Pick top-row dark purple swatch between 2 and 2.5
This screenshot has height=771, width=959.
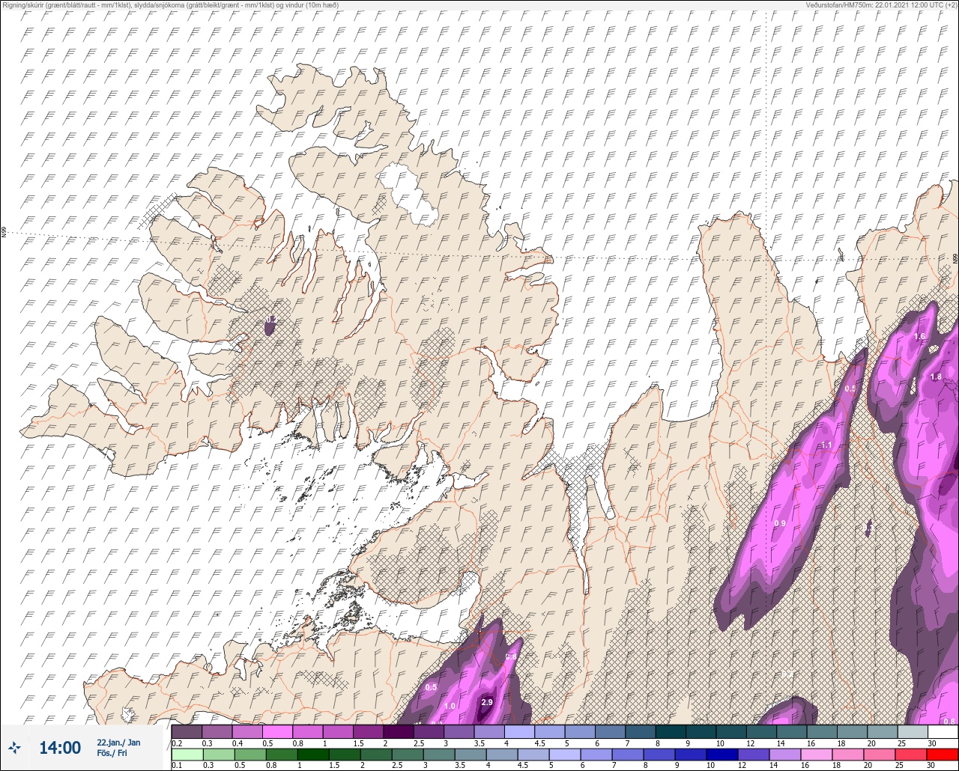tap(399, 731)
